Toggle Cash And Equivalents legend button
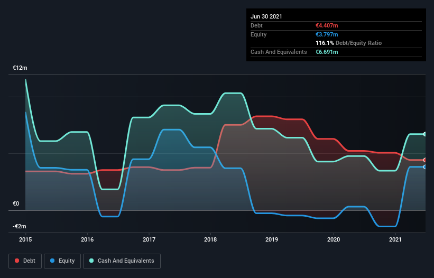Image resolution: width=434 pixels, height=278 pixels. [122, 261]
